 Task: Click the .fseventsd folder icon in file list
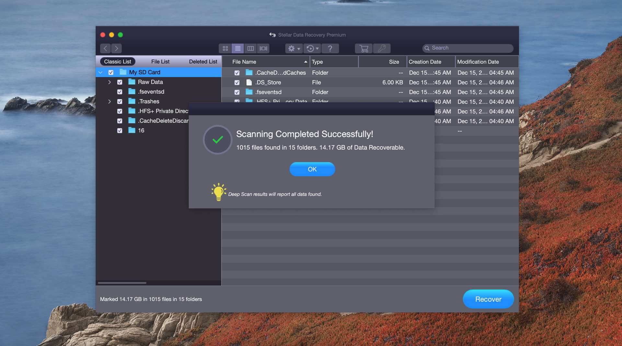tap(249, 92)
